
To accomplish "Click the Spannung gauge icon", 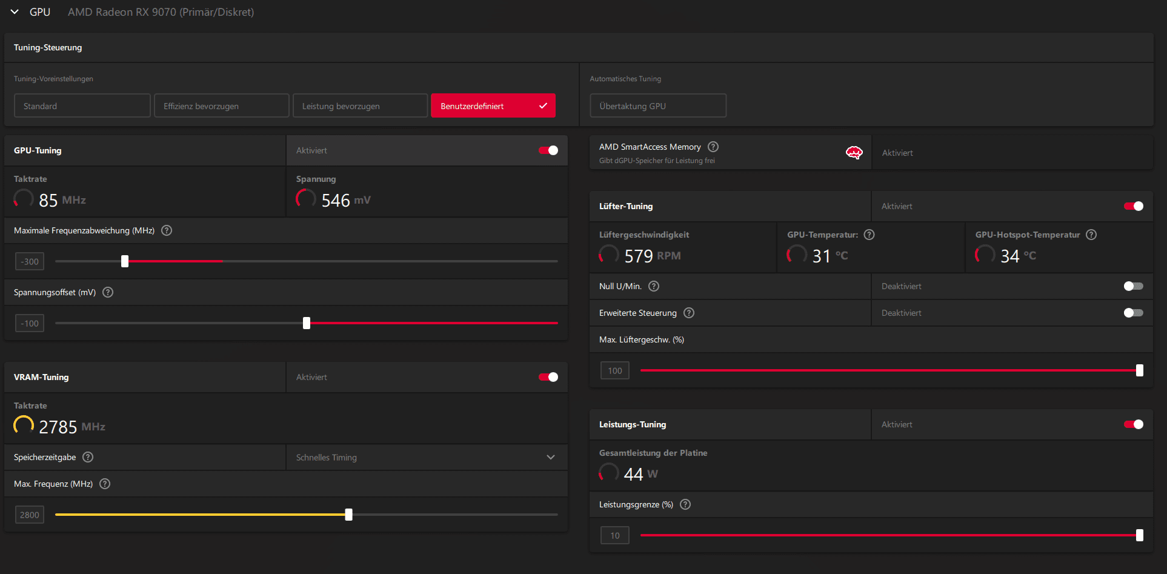I will (306, 198).
